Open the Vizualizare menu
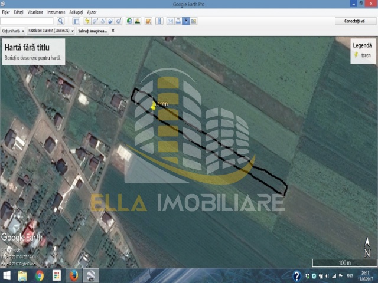 click(35, 12)
